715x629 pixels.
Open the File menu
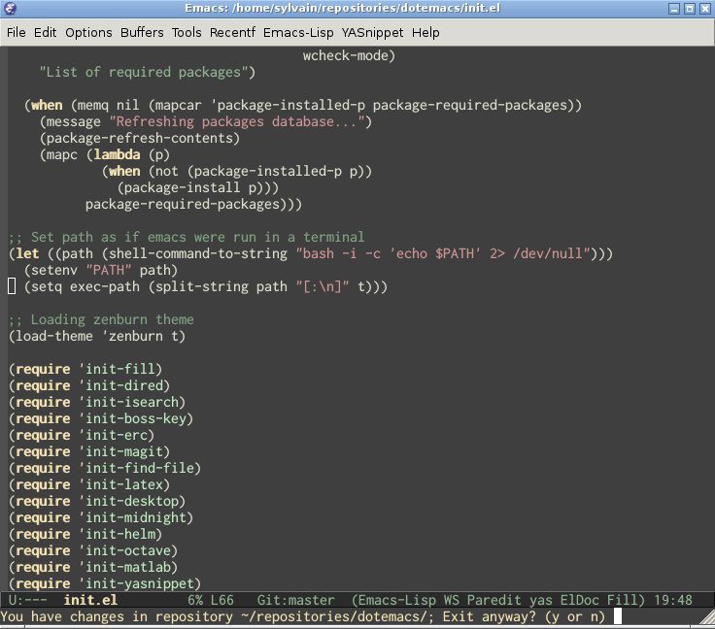[x=16, y=33]
